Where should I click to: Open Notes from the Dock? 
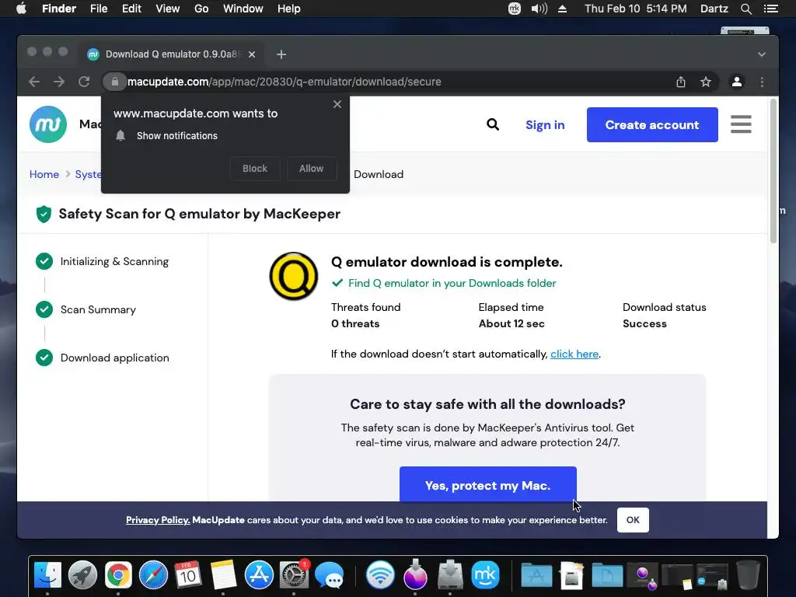tap(223, 575)
